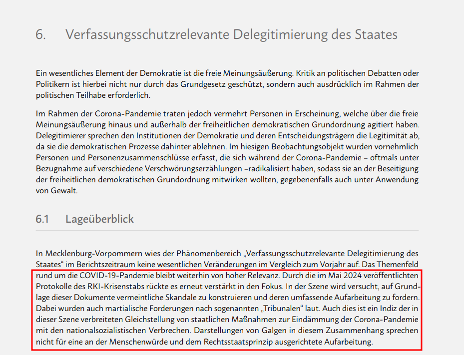Click the line starting "Personen und Personenzusammenschlüsse erfasst"
Viewport: 464px width, 355px height.
(227, 158)
